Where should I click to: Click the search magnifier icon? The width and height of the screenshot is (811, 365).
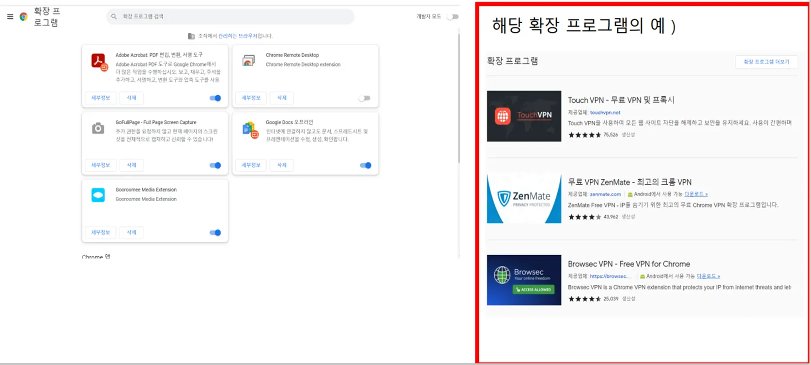coord(114,16)
